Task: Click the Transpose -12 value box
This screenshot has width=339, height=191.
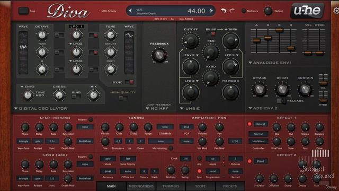Action: point(118,141)
